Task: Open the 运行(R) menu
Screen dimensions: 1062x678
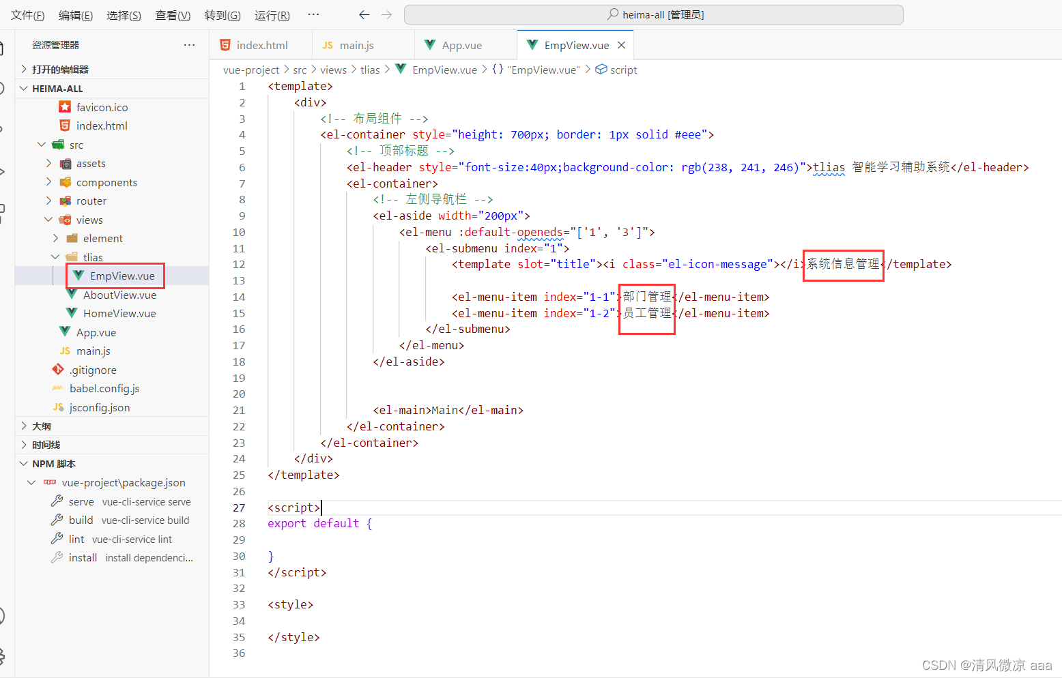Action: tap(272, 15)
